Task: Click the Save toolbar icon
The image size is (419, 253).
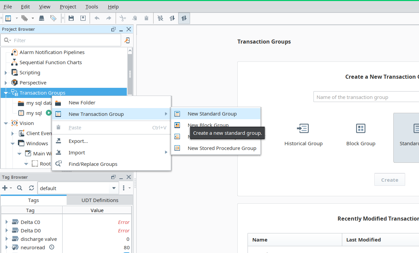Action: (x=71, y=18)
